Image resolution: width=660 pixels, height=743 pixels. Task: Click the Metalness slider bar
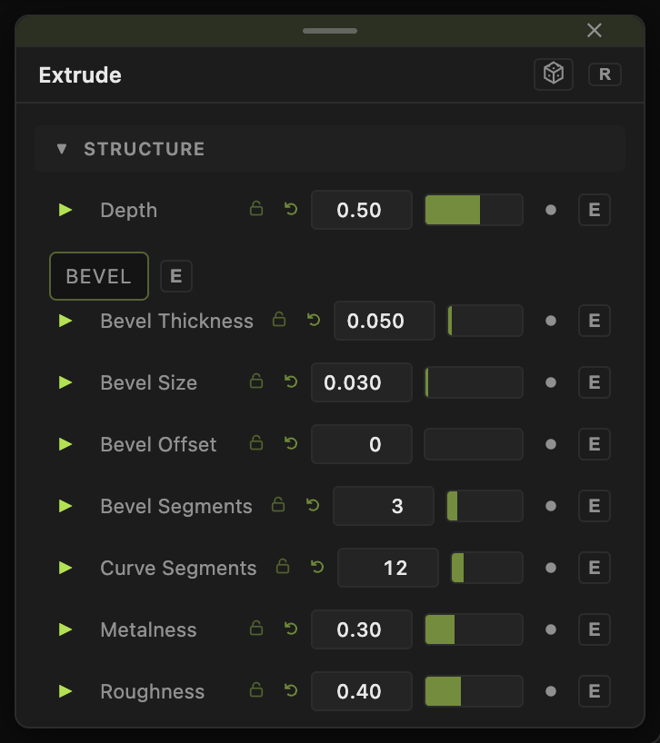(x=474, y=629)
